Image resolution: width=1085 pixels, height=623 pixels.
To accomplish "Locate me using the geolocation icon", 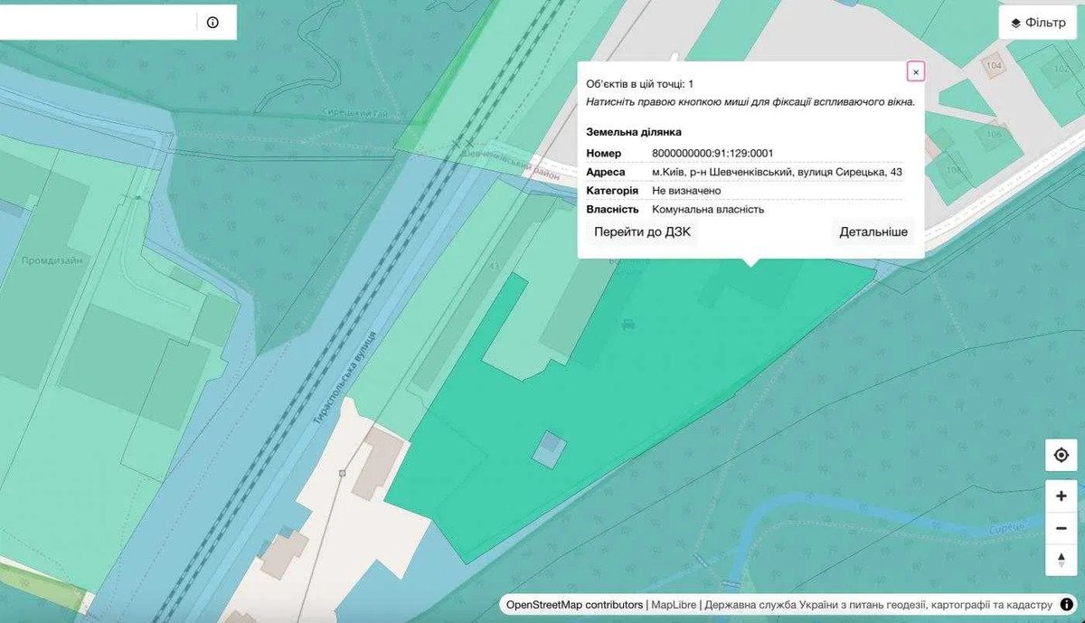I will [x=1061, y=455].
